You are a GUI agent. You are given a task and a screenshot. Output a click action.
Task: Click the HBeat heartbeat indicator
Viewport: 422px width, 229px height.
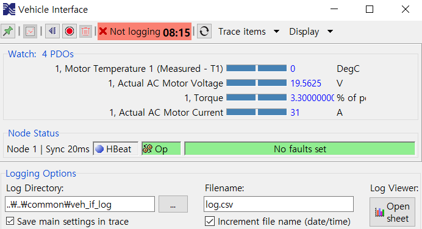pos(116,149)
